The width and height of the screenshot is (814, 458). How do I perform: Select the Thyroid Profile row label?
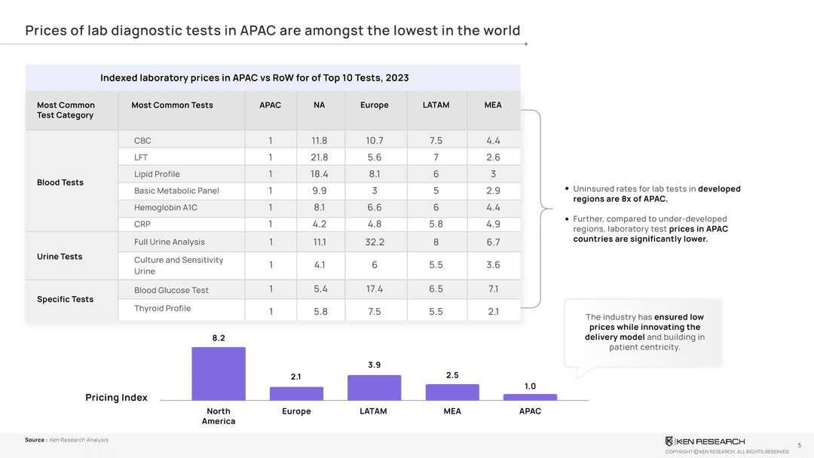(x=162, y=308)
